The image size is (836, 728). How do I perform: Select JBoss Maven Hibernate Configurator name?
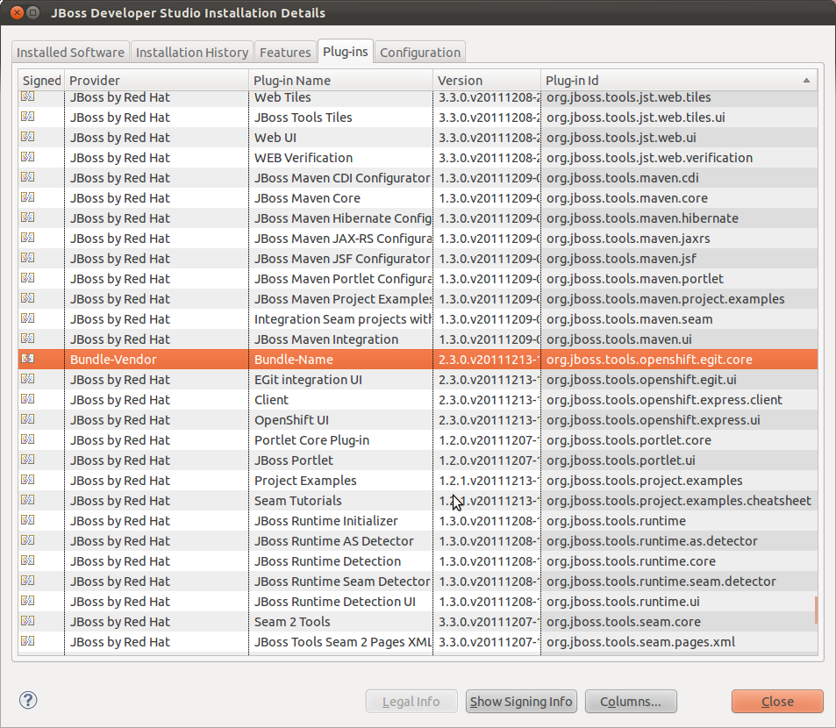tap(343, 218)
